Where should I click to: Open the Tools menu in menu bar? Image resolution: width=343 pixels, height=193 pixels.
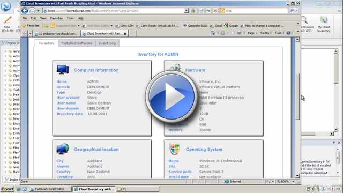click(x=70, y=18)
